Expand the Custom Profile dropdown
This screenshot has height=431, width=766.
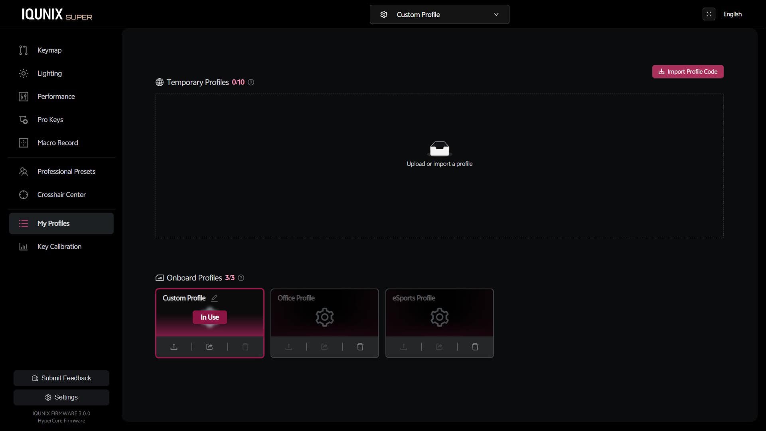[x=439, y=14]
